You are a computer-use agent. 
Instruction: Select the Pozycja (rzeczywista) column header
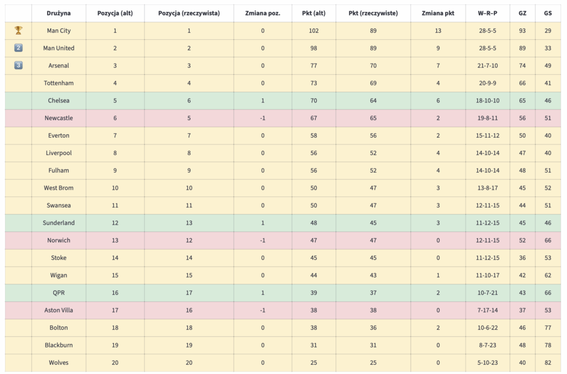(189, 13)
